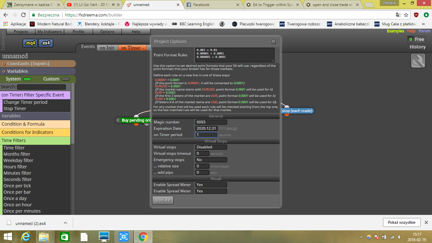This screenshot has width=432, height=243.
Task: Click the block Search box
Action: point(41,87)
